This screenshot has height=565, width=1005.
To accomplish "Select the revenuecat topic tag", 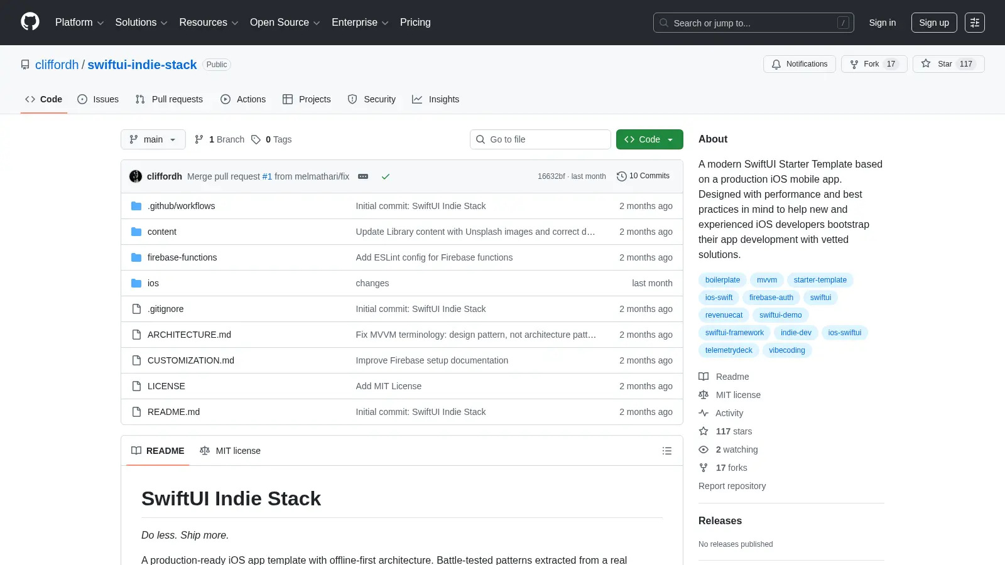I will [x=724, y=315].
